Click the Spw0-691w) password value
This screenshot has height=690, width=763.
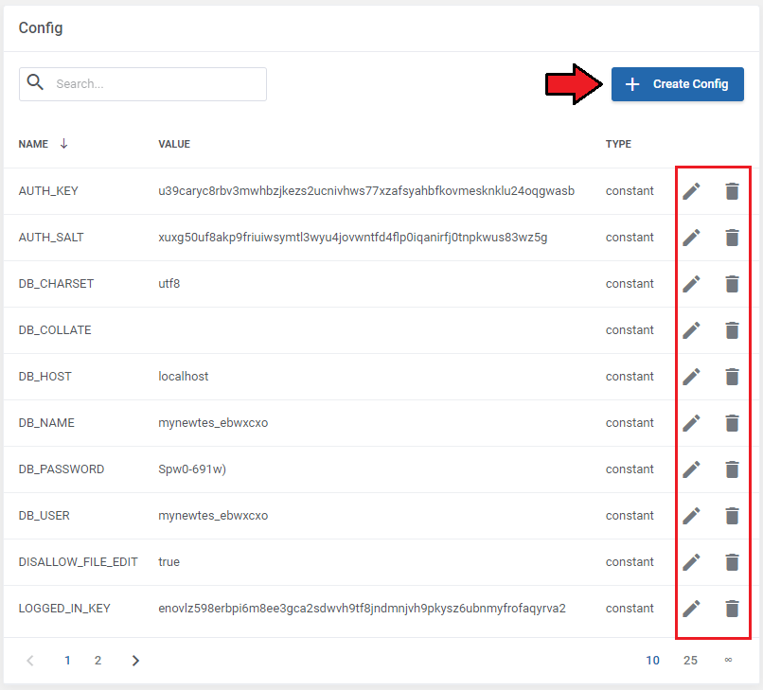tap(192, 469)
